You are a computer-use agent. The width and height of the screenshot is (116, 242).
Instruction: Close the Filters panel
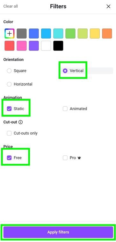click(108, 6)
